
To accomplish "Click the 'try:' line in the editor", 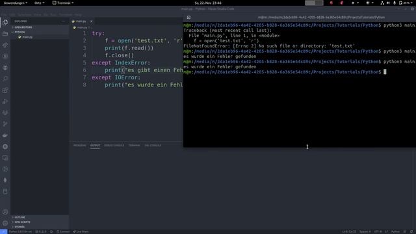I will [x=98, y=33].
